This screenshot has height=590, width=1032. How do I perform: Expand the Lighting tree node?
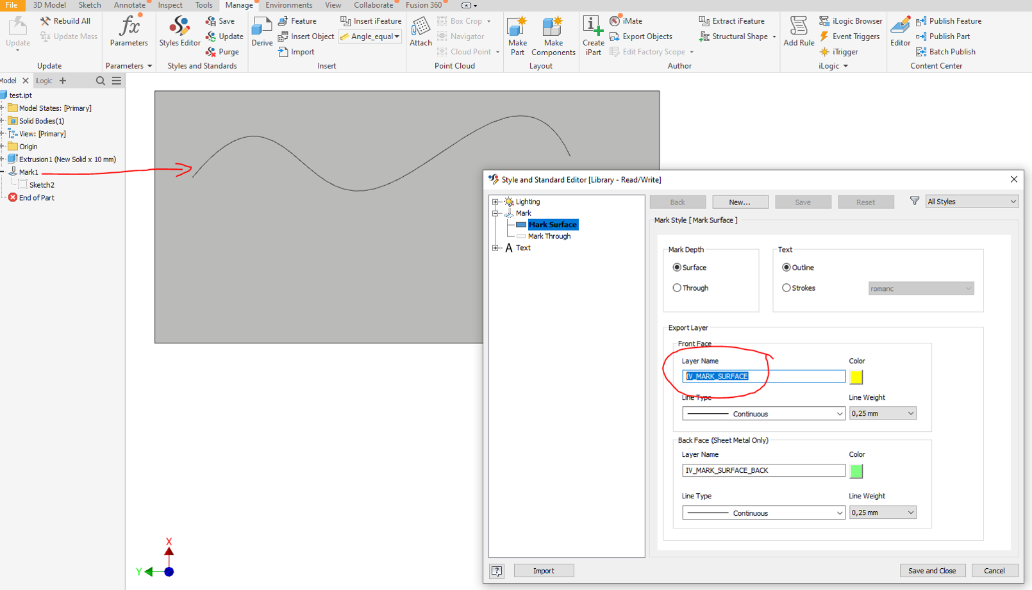pyautogui.click(x=495, y=201)
